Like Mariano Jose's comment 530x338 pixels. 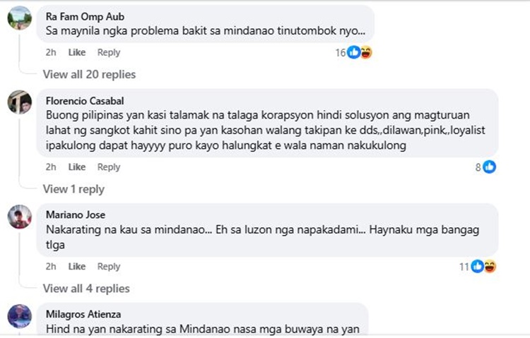point(77,267)
